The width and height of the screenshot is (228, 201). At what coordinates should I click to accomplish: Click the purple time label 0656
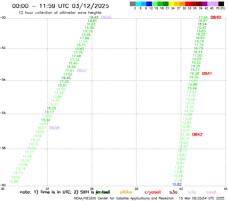106,17
